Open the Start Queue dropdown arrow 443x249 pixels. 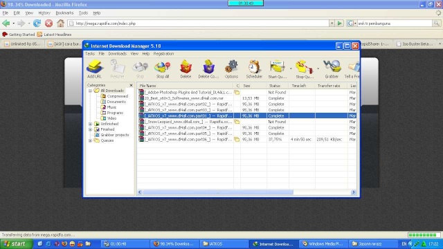(x=291, y=68)
